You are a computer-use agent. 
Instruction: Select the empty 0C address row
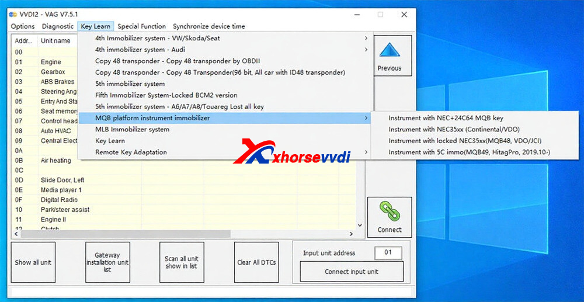pos(185,170)
